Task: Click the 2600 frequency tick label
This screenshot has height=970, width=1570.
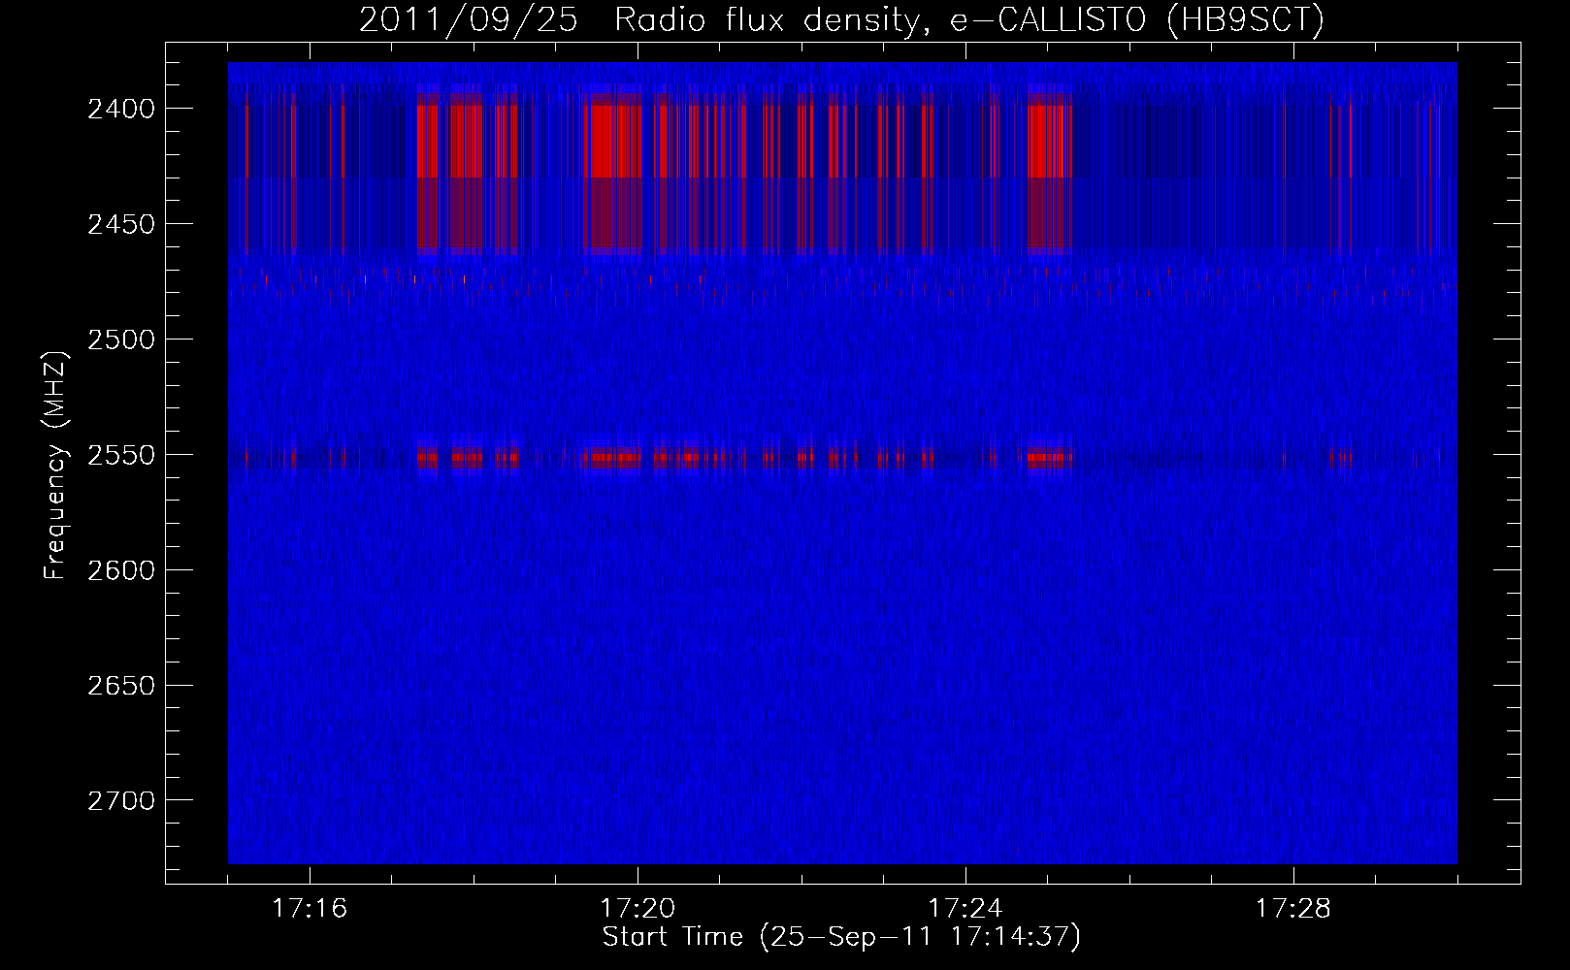Action: [x=121, y=569]
